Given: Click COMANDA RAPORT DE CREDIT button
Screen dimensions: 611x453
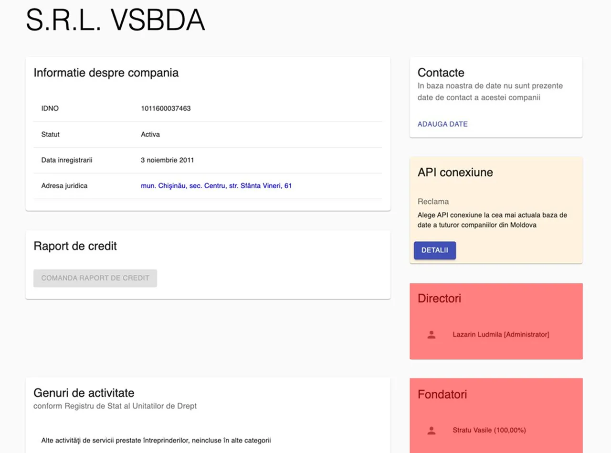Looking at the screenshot, I should pos(95,278).
